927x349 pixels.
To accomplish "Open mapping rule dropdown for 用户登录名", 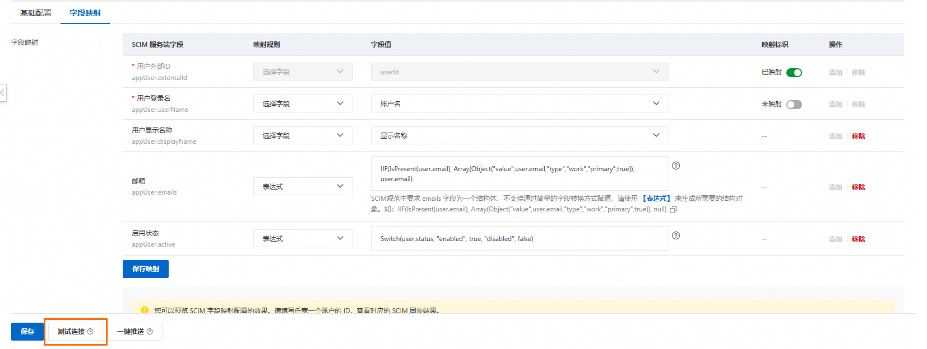I will [303, 103].
